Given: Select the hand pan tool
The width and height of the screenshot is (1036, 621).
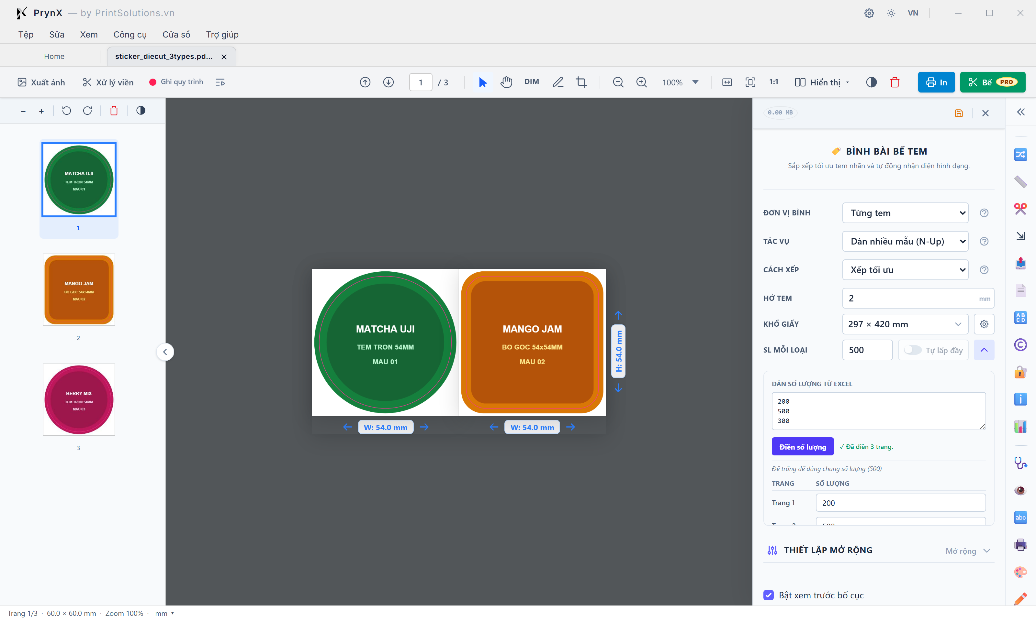Looking at the screenshot, I should coord(506,82).
